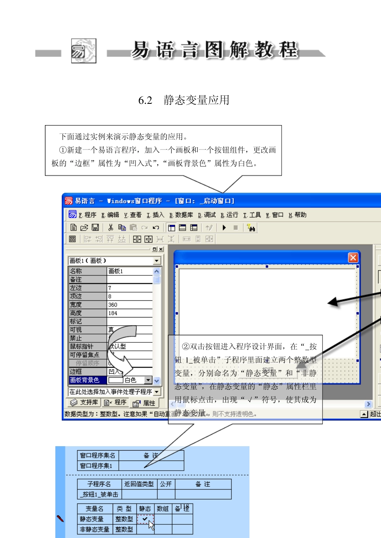Click the Stop square icon
This screenshot has height=538, width=381.
[x=235, y=228]
